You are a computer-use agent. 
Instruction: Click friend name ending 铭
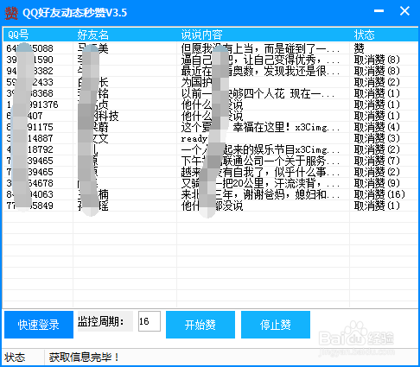92,93
